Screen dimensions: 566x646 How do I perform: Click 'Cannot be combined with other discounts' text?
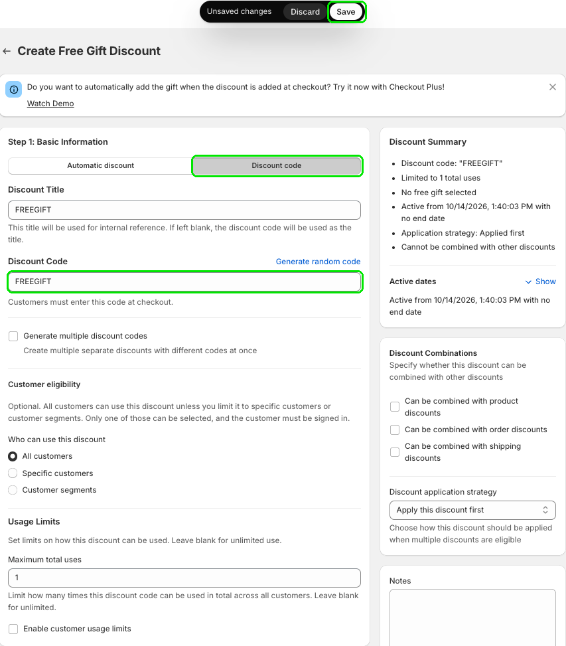[x=478, y=247]
